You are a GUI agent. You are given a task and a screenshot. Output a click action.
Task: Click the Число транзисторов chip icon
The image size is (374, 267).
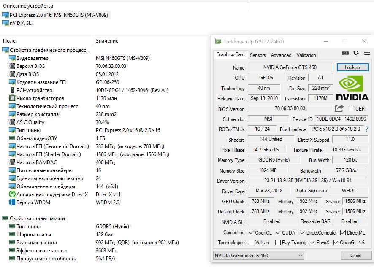(x=12, y=98)
